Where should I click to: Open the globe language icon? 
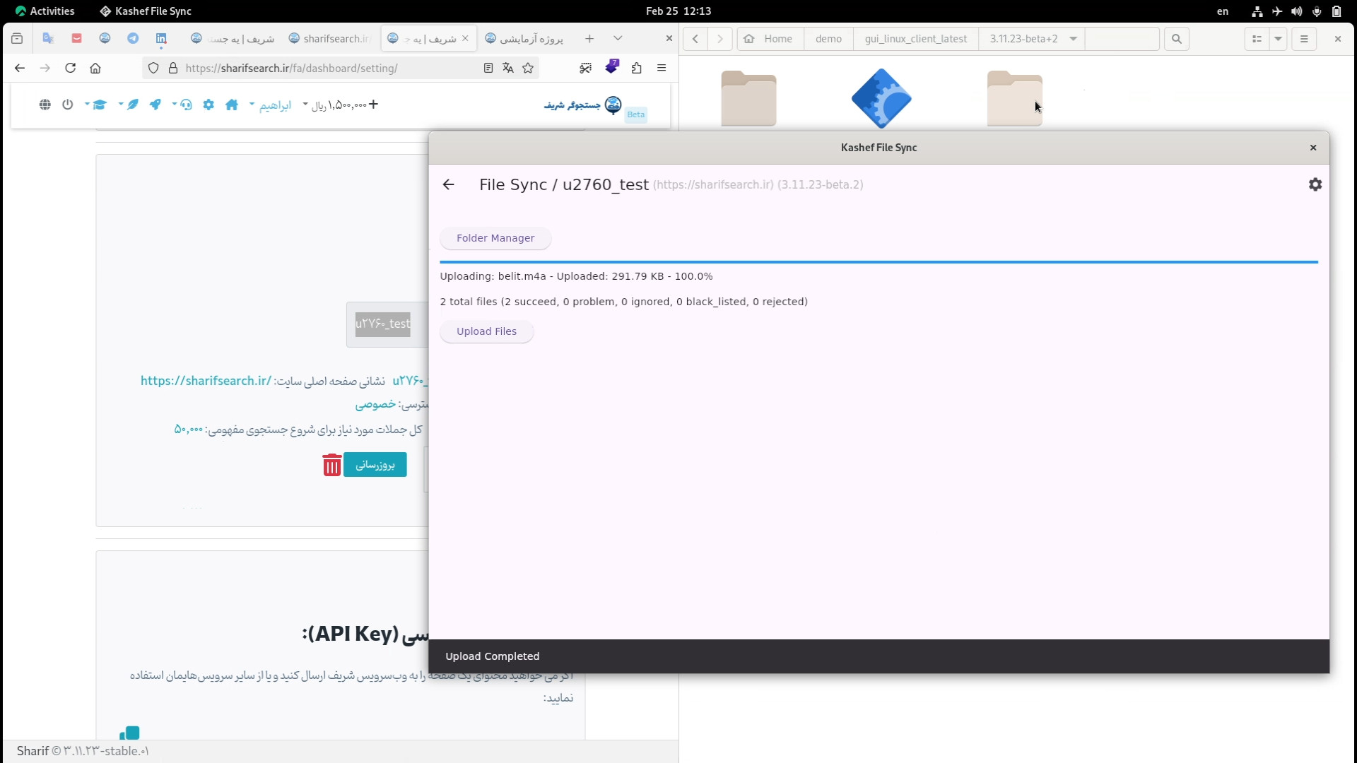click(x=45, y=105)
